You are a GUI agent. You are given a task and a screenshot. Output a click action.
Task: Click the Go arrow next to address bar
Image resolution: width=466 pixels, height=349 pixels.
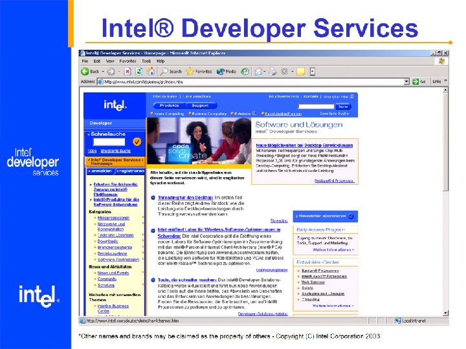(x=415, y=81)
